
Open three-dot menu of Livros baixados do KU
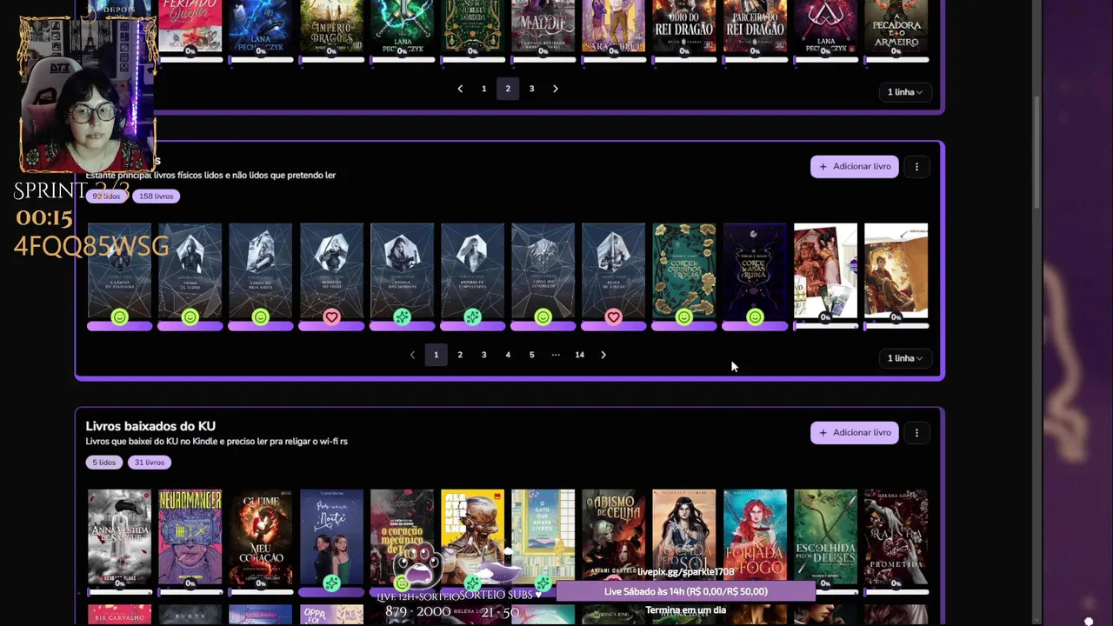pos(916,432)
